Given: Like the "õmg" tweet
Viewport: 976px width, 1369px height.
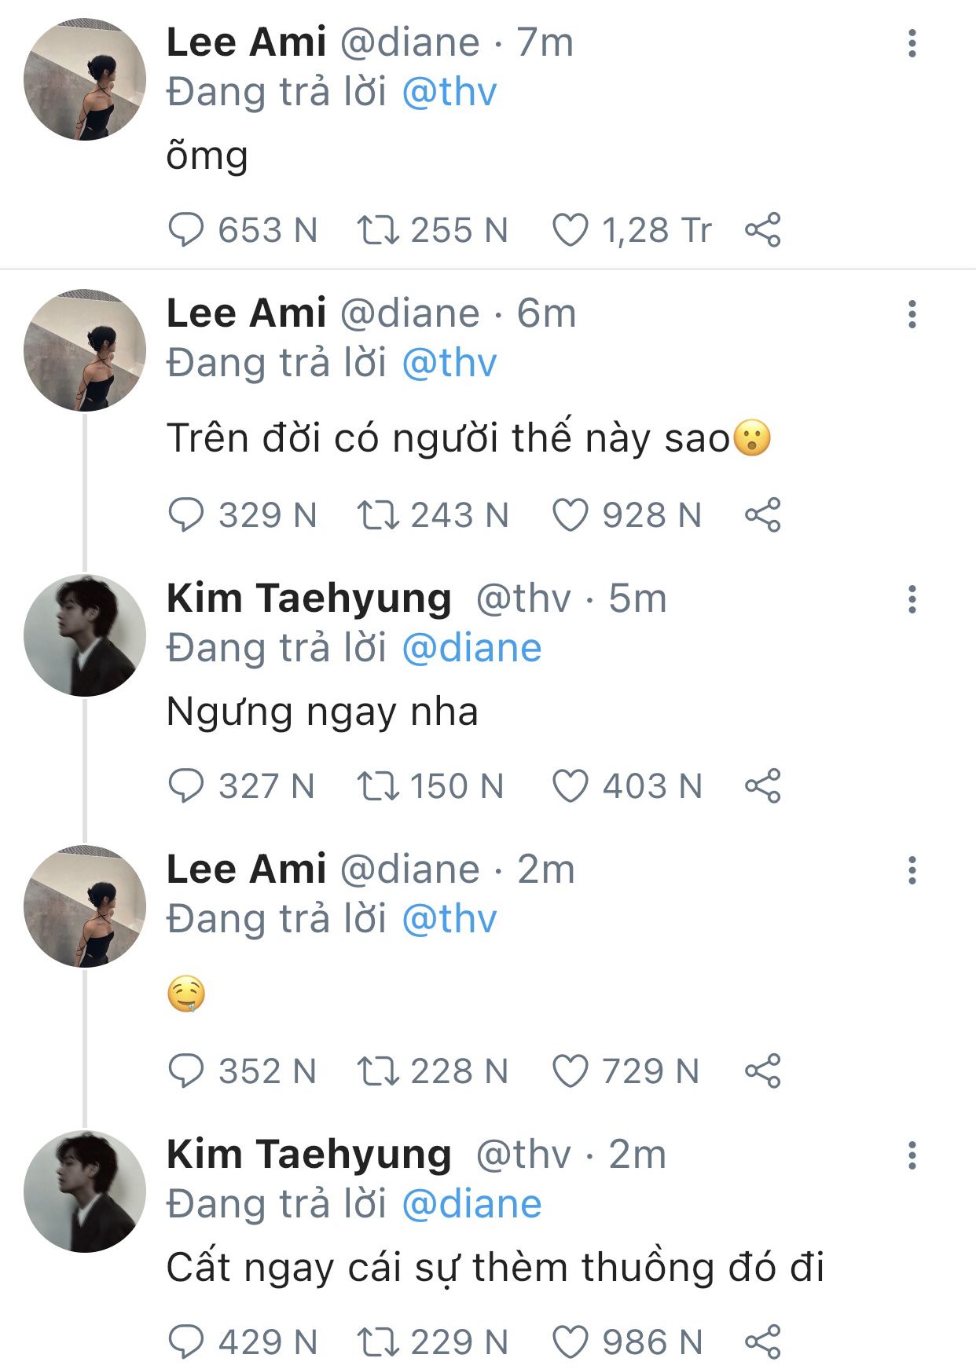Looking at the screenshot, I should point(571,230).
